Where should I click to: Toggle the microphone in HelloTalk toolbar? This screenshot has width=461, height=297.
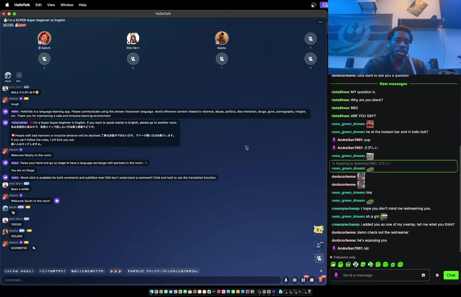click(x=286, y=280)
